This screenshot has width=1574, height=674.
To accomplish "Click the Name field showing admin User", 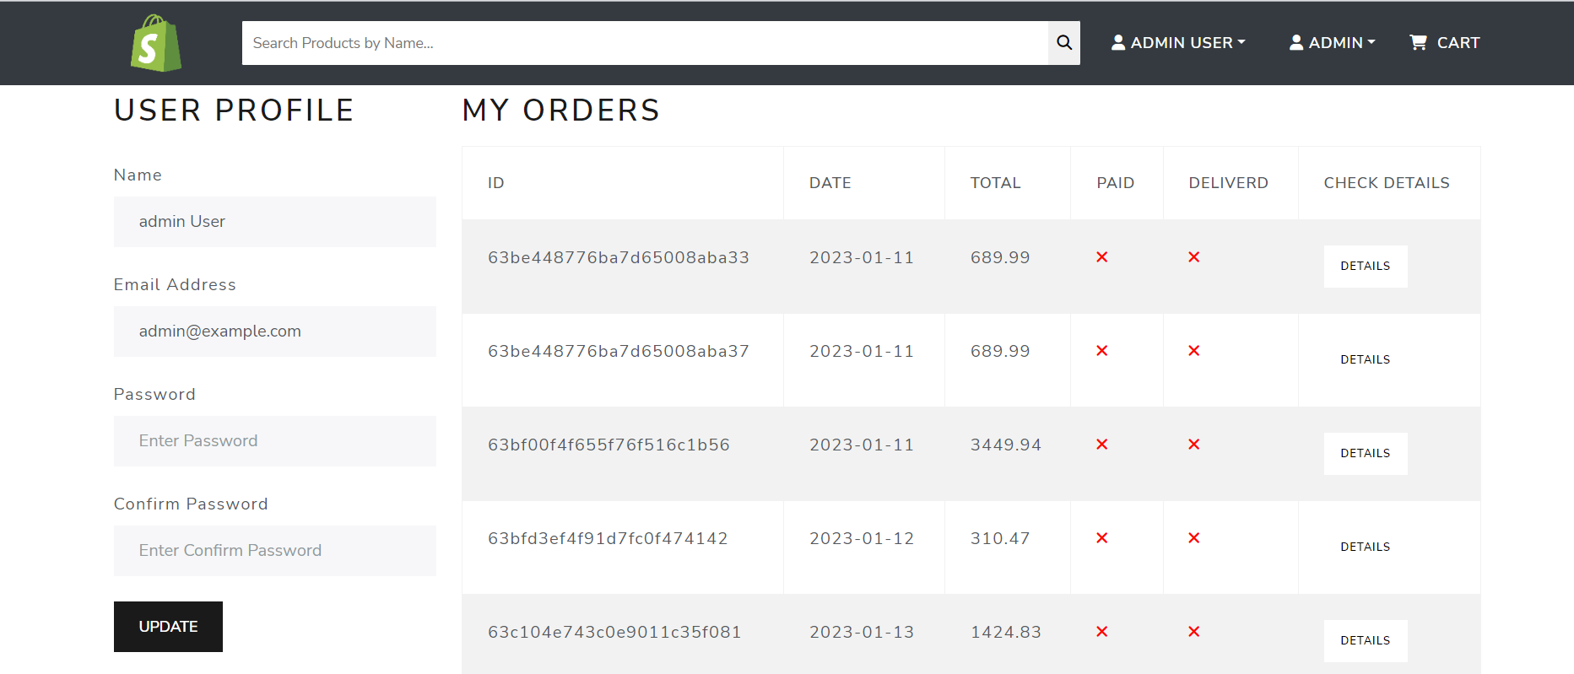I will pos(274,222).
